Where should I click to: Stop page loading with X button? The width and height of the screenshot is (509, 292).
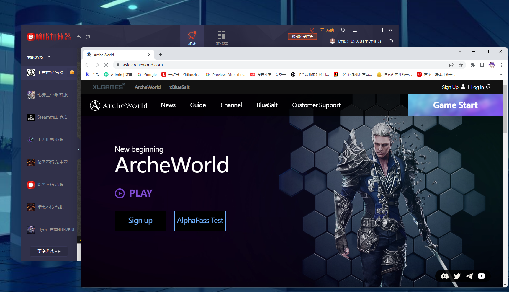click(106, 65)
